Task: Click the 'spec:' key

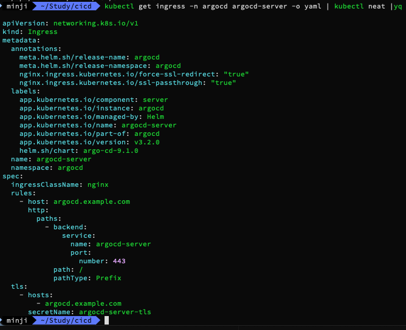Action: (13, 177)
